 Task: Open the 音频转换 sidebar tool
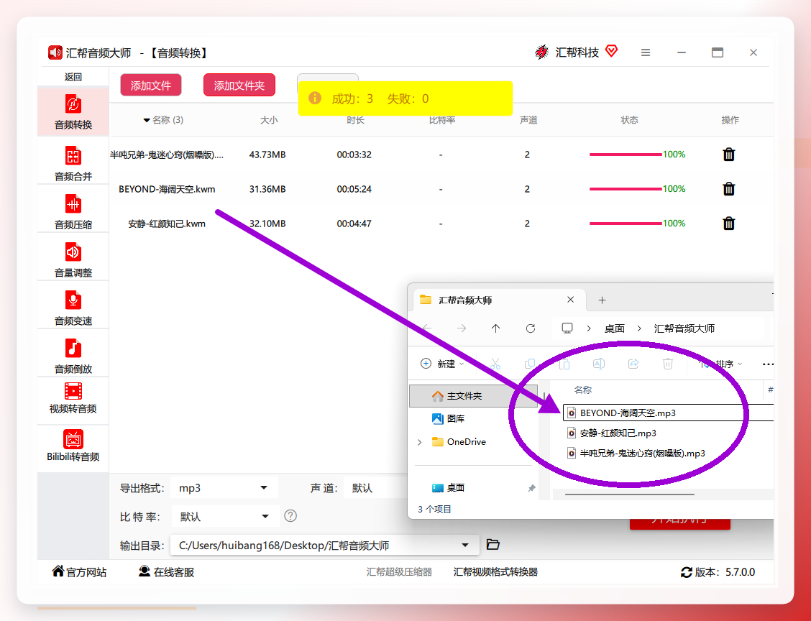(x=73, y=111)
